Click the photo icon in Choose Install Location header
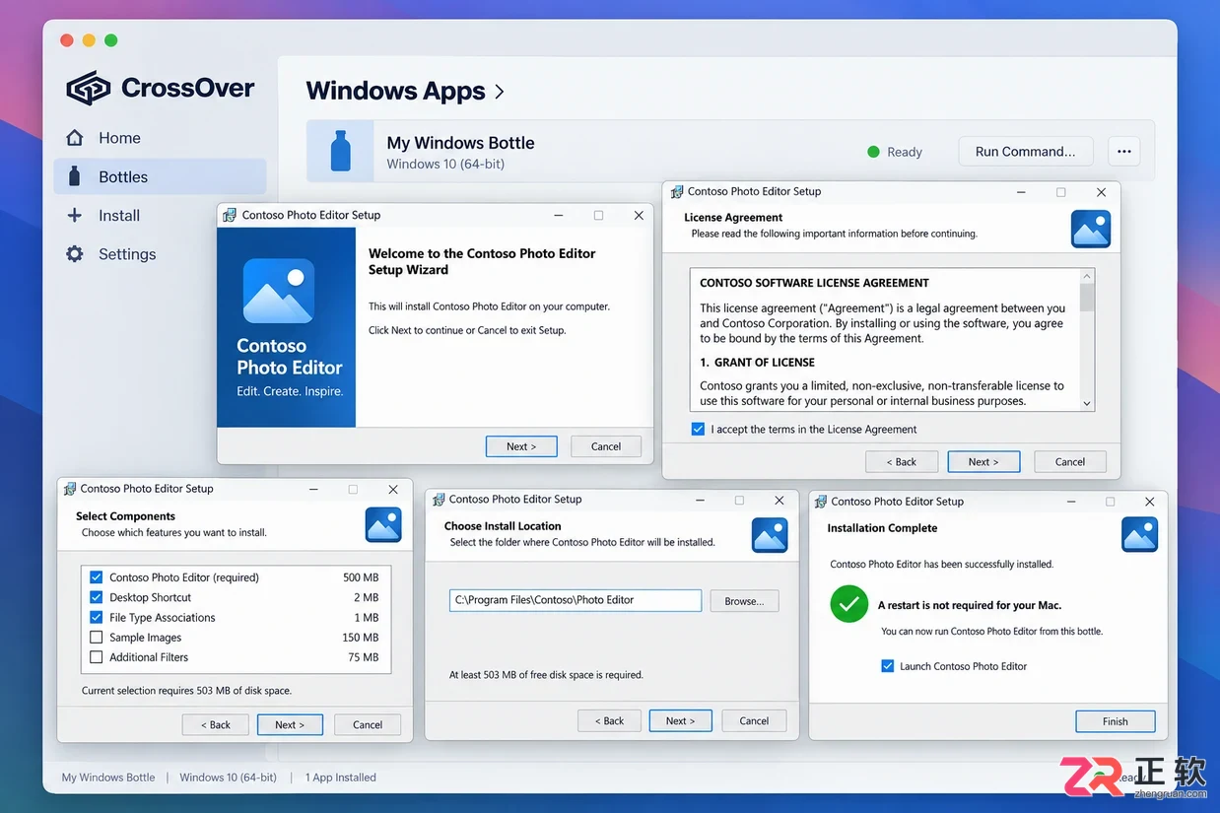This screenshot has height=813, width=1220. click(770, 535)
